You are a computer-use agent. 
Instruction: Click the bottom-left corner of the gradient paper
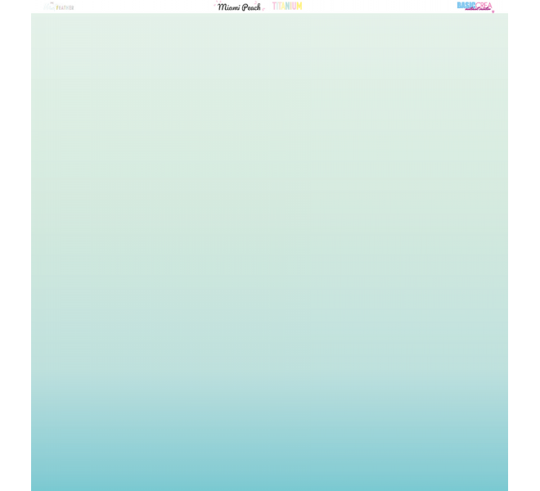pyautogui.click(x=34, y=488)
